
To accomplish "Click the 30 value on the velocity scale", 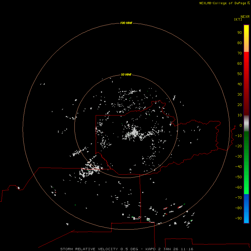I will 240,95.
